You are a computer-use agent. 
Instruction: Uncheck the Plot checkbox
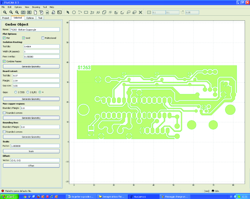pos(4,38)
